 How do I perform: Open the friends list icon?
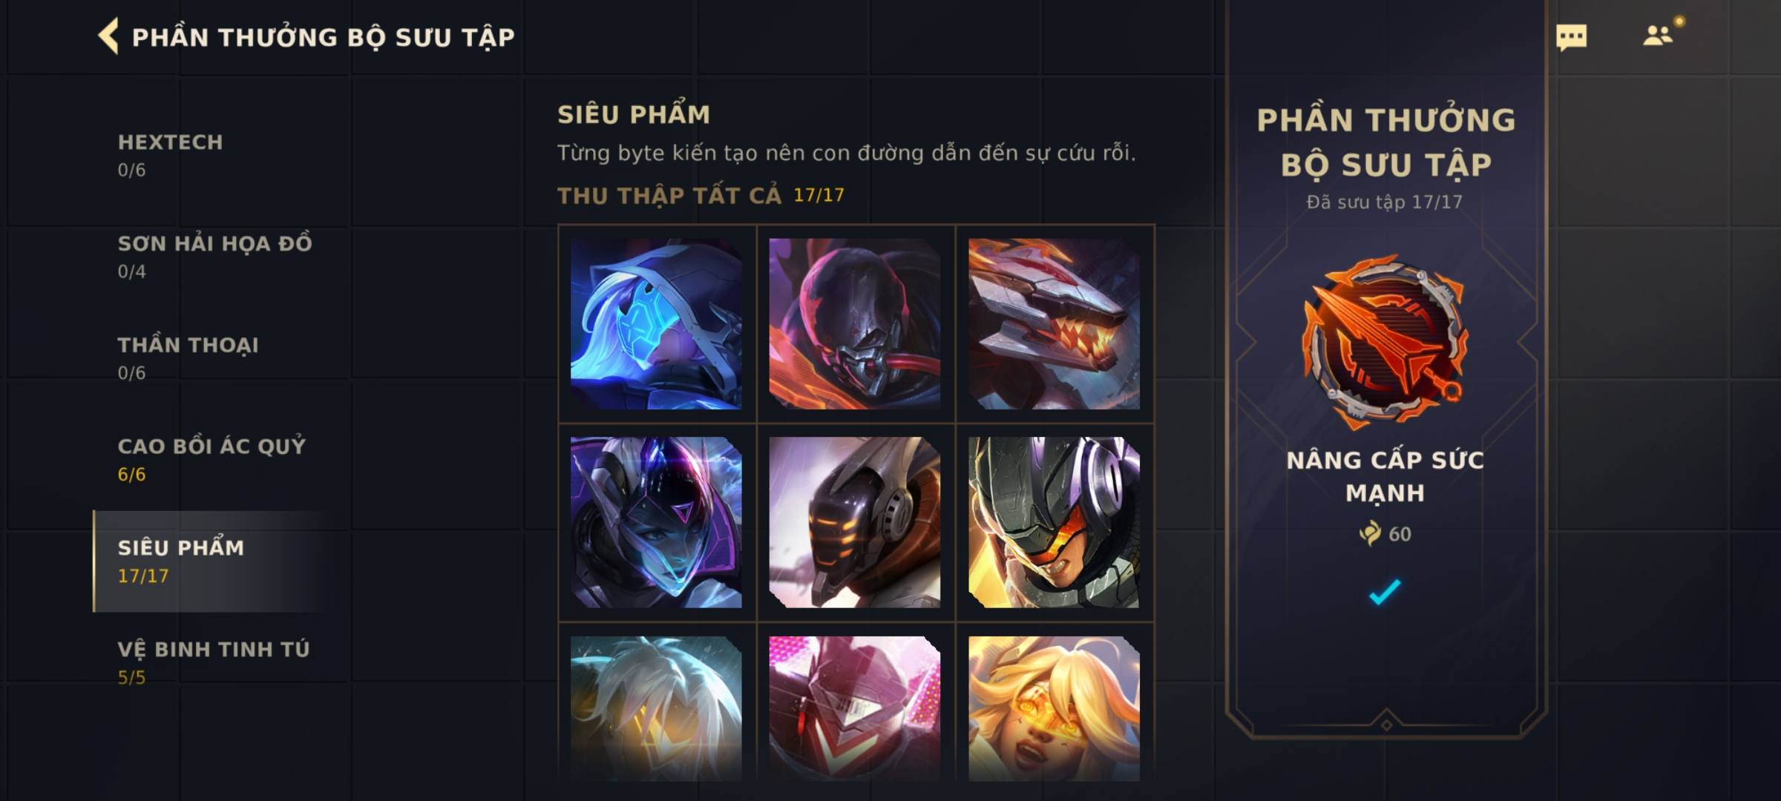(1657, 36)
